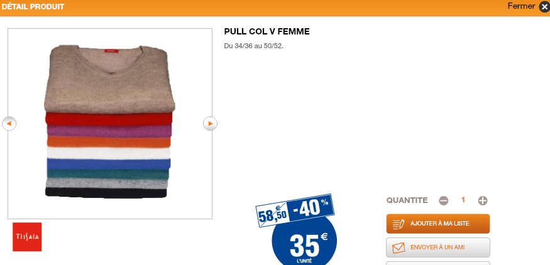
Task: Click the envelope icon on send button
Action: pyautogui.click(x=399, y=247)
